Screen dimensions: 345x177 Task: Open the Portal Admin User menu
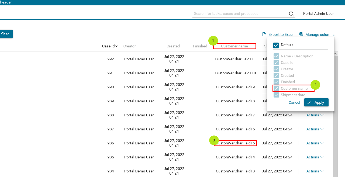(x=318, y=13)
